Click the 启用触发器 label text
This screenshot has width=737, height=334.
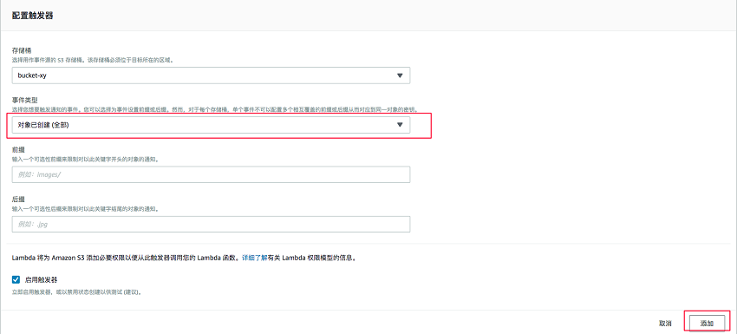point(41,280)
